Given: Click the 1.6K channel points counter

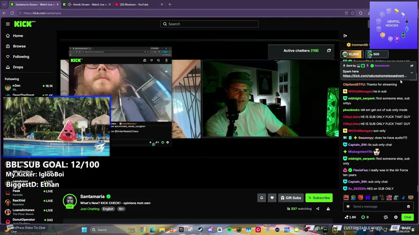Looking at the screenshot, I should 350,217.
